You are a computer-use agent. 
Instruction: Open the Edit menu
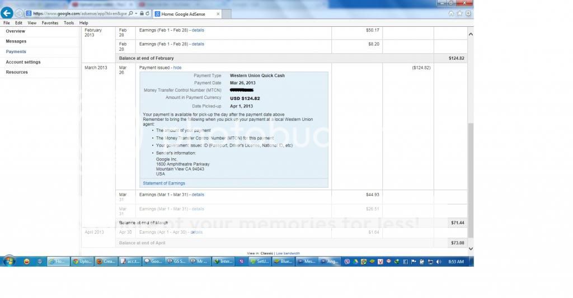(18, 22)
